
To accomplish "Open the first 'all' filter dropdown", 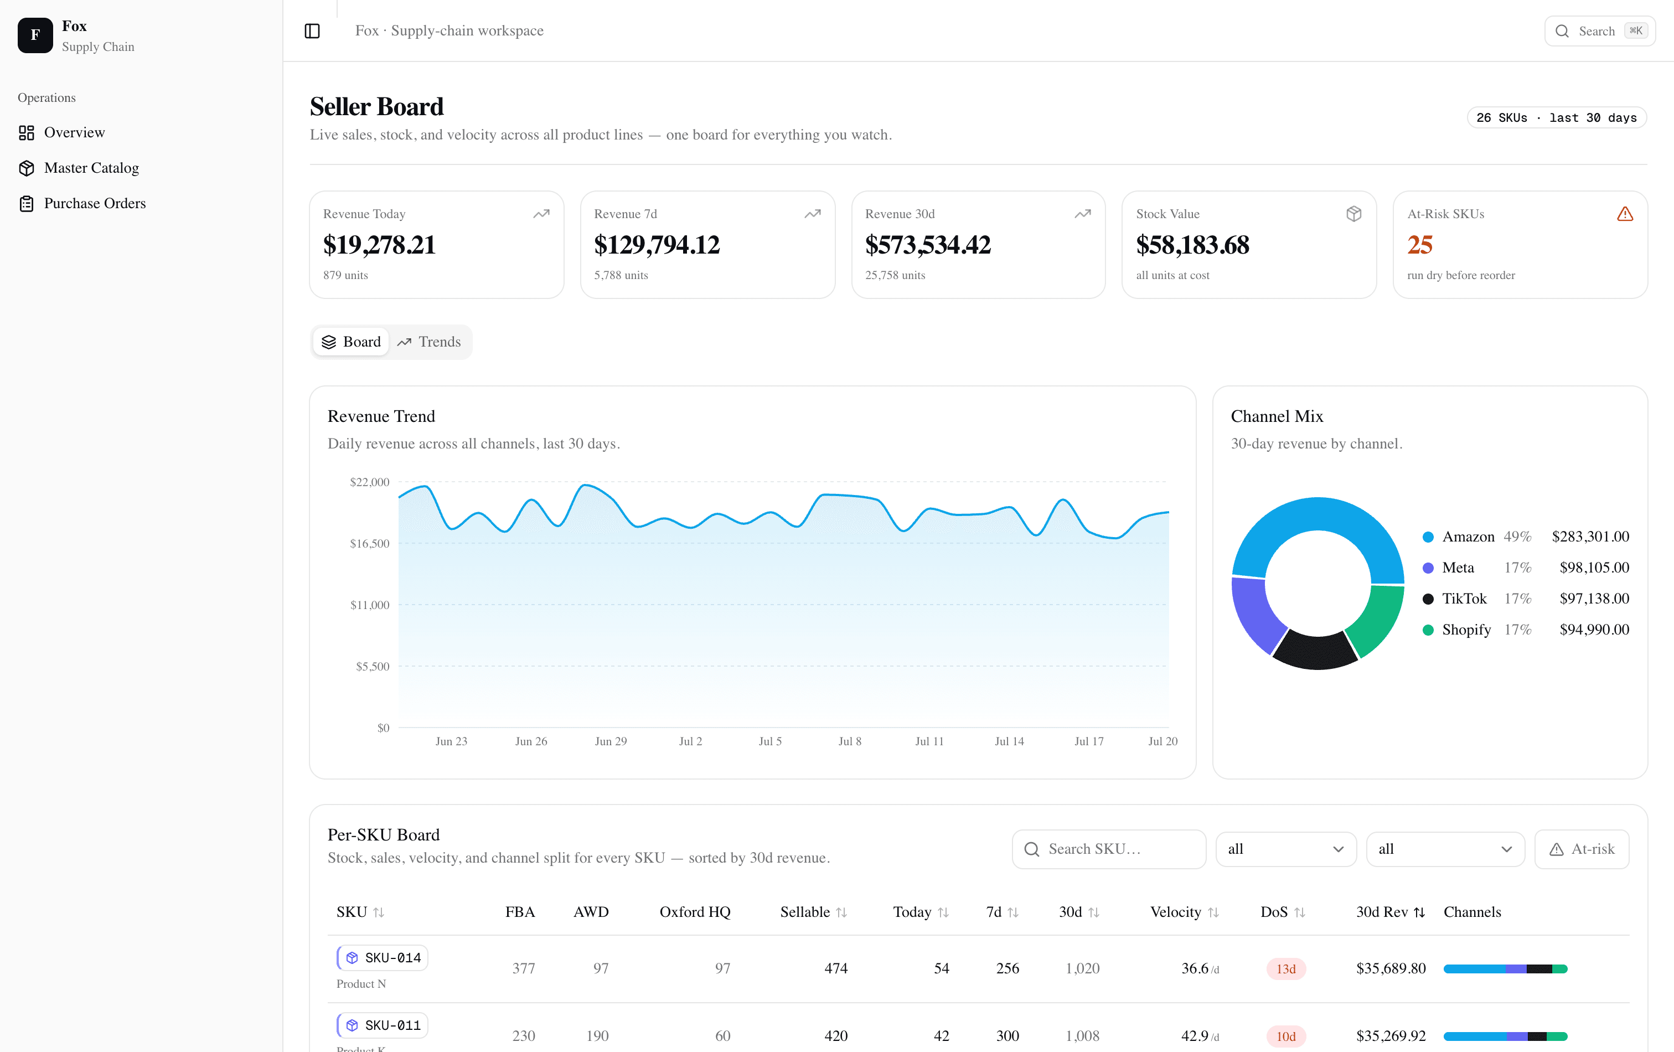I will (x=1285, y=849).
